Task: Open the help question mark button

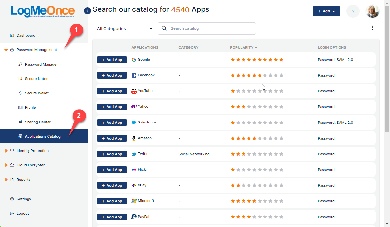Action: pyautogui.click(x=353, y=11)
